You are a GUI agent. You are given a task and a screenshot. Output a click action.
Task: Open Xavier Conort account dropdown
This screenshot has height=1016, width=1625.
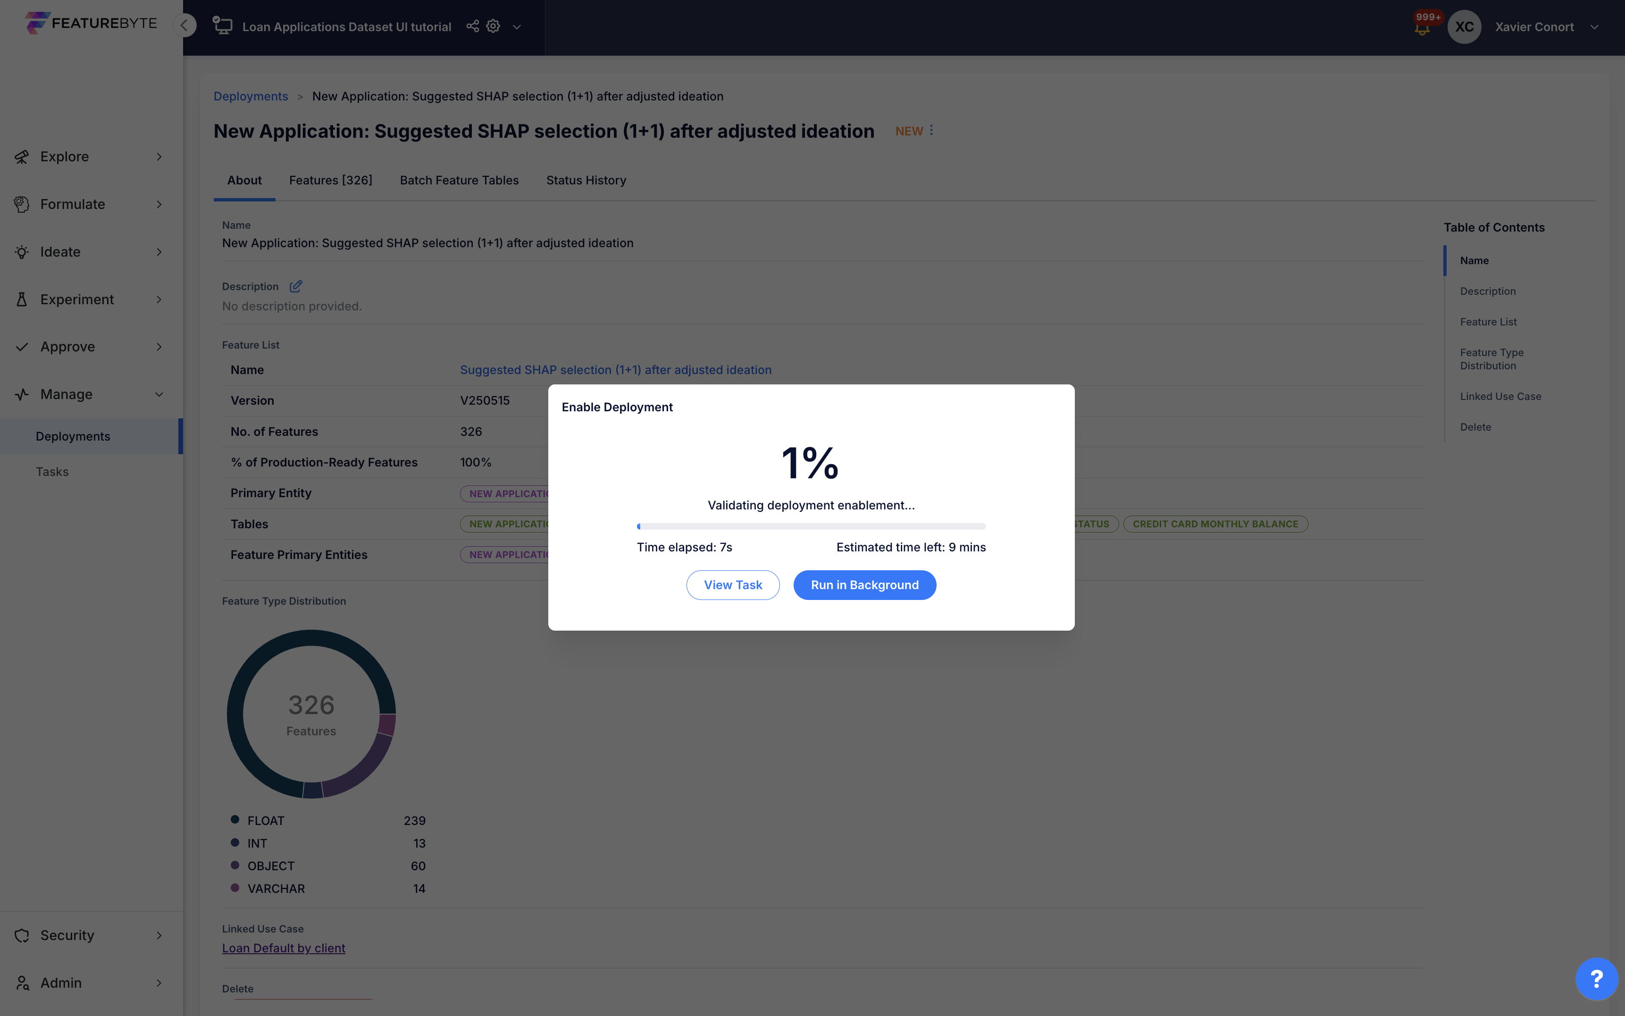click(1594, 27)
